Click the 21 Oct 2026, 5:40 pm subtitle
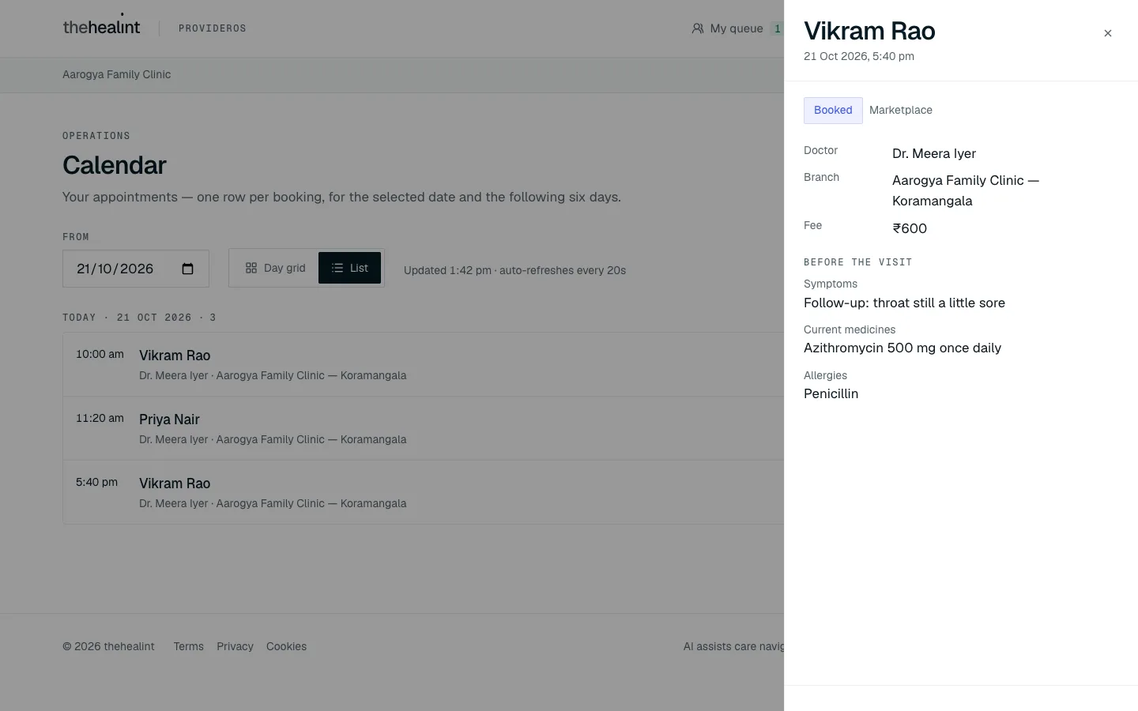The height and width of the screenshot is (711, 1138). [859, 56]
